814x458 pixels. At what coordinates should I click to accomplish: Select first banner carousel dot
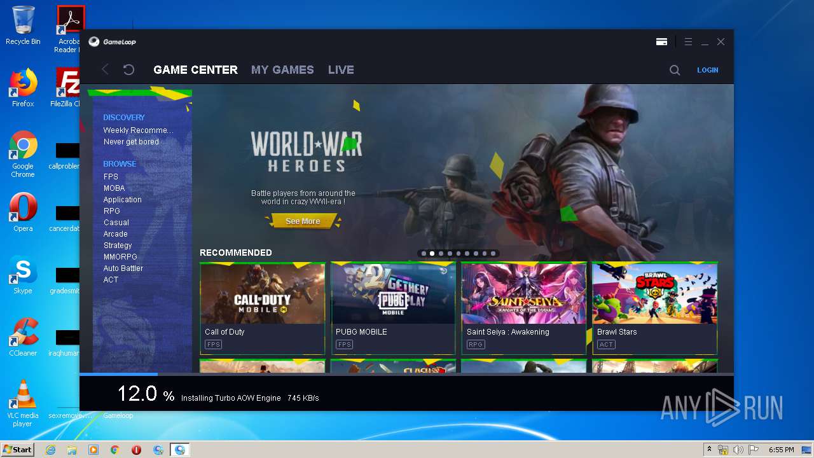pos(424,253)
